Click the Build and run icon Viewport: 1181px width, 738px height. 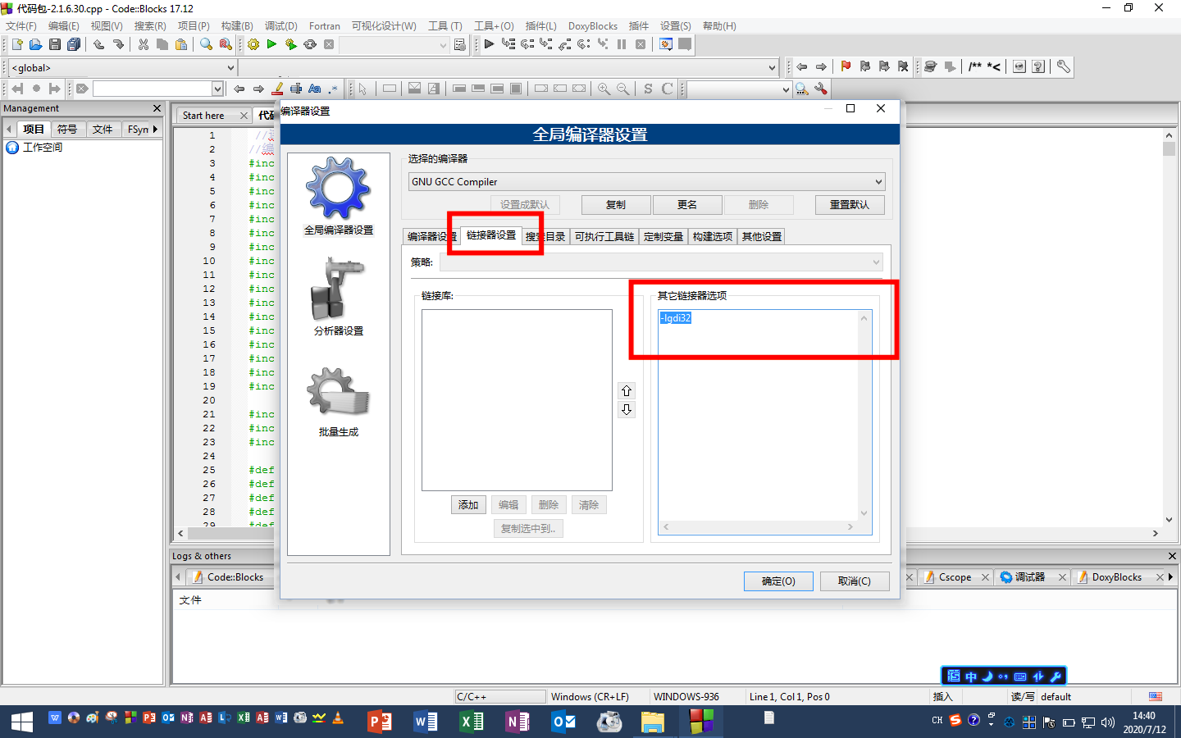pos(290,44)
